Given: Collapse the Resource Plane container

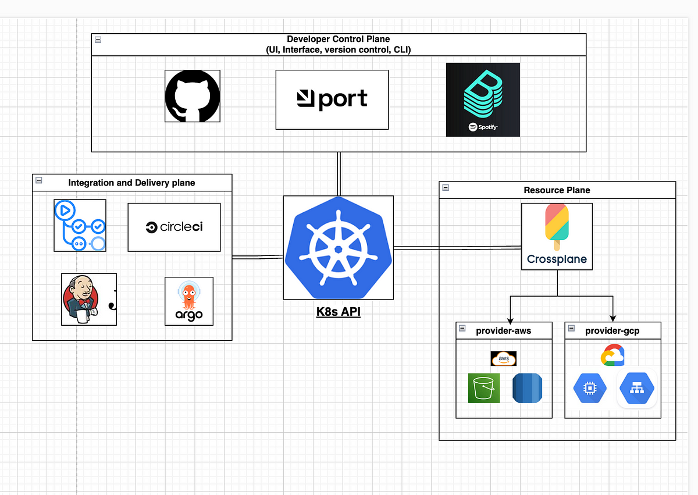Looking at the screenshot, I should pyautogui.click(x=446, y=187).
